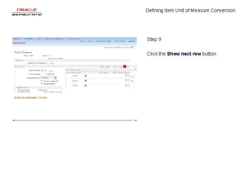Tick the first checkbox under Quantity Precision
The width and height of the screenshot is (248, 186).
point(42,81)
